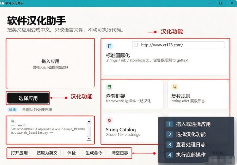Pick the String Catalog gear icon
The height and width of the screenshot is (165, 237).
coord(109,120)
